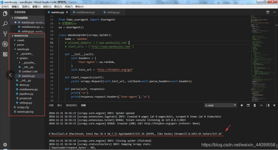
Task: Maximize the panel with up chevron
Action: coord(261,105)
